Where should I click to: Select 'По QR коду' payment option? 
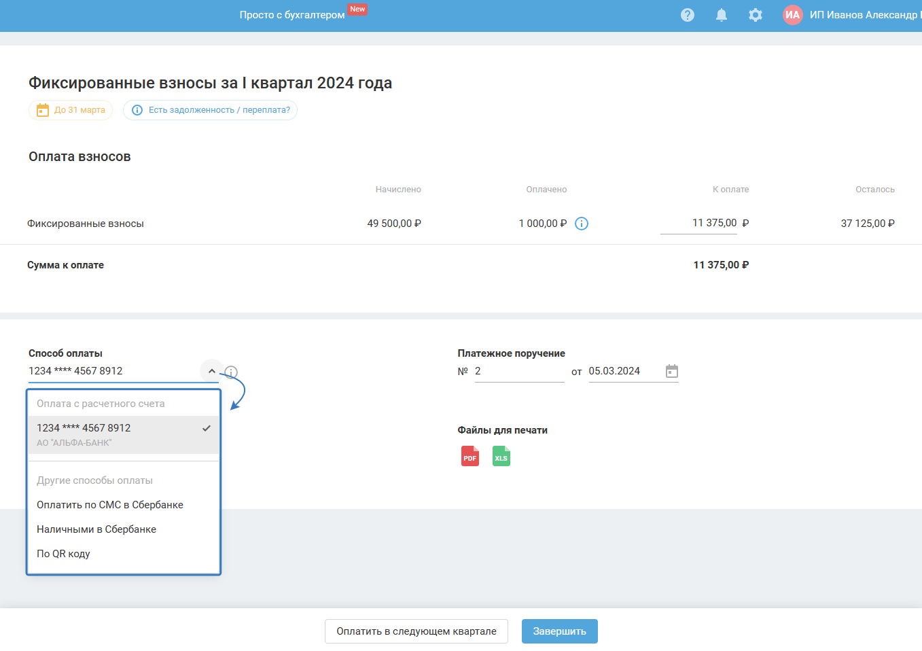click(63, 554)
